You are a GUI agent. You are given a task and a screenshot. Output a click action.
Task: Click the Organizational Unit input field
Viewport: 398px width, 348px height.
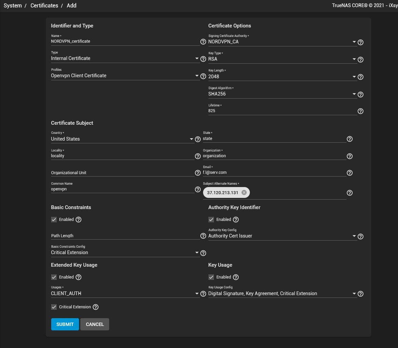click(x=122, y=173)
